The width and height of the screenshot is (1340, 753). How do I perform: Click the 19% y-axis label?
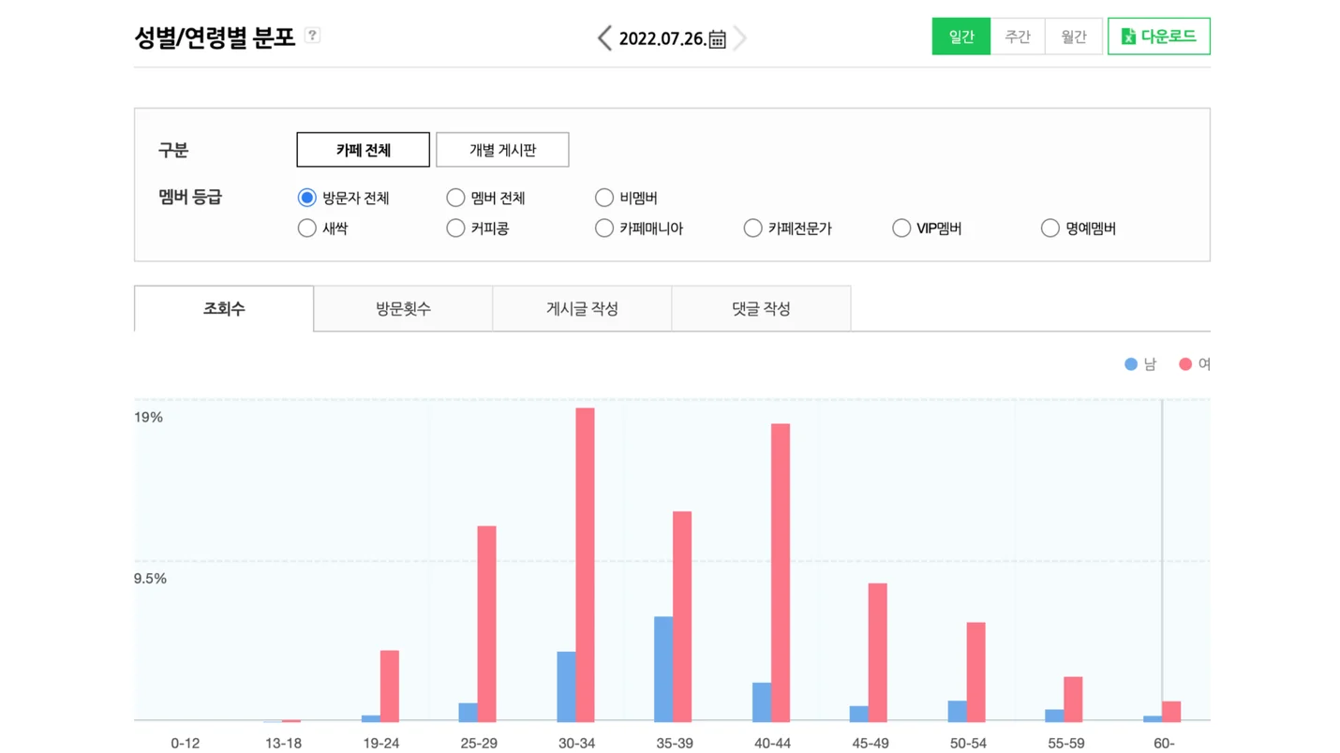[149, 418]
